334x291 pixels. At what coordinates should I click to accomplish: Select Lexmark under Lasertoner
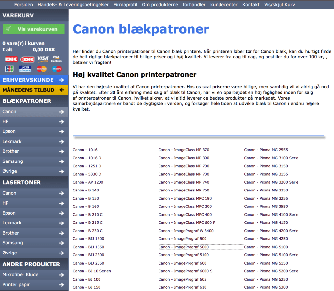click(34, 223)
